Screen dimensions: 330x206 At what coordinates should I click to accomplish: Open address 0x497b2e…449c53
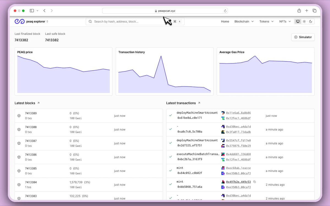tap(238, 182)
